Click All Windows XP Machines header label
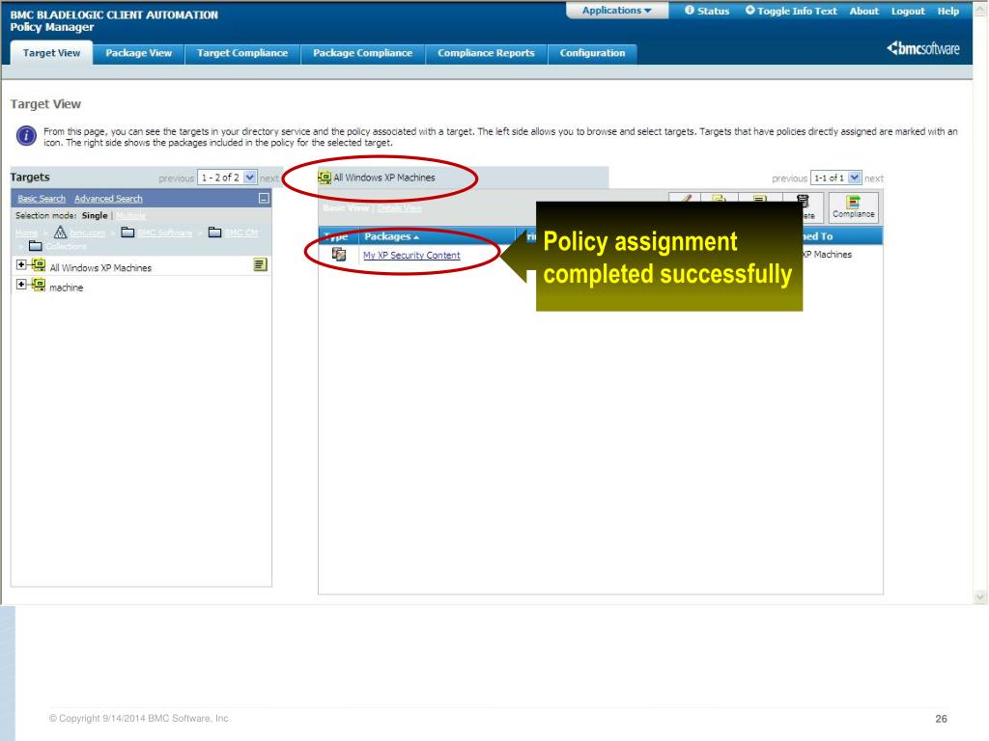 coord(384,178)
